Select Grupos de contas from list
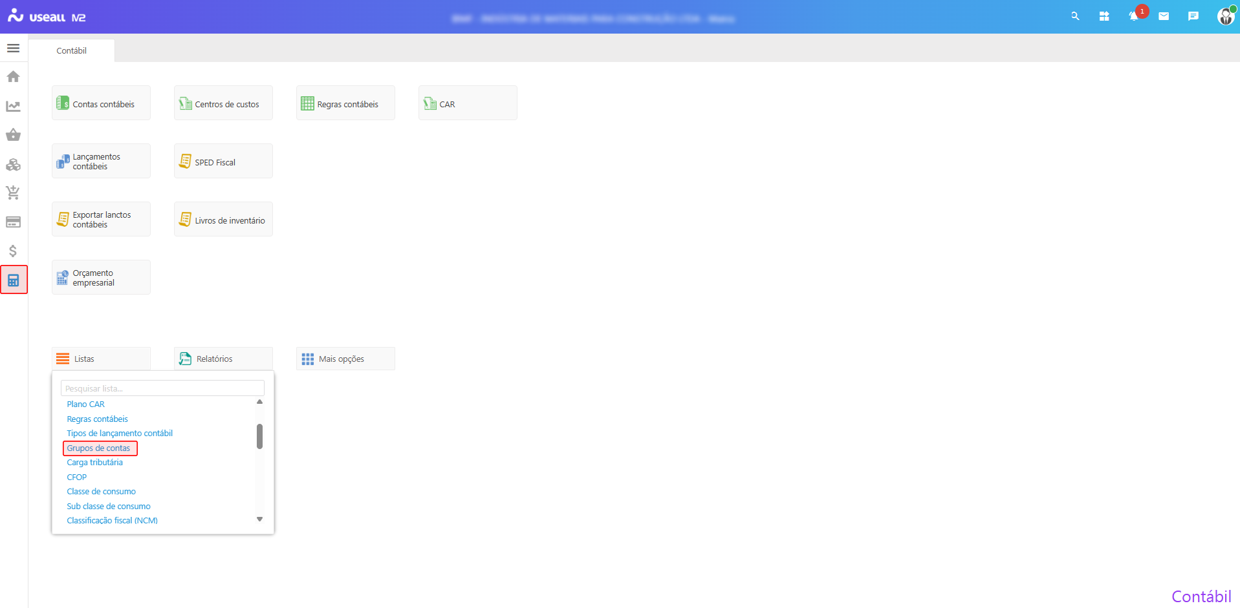The image size is (1240, 608). click(x=98, y=448)
